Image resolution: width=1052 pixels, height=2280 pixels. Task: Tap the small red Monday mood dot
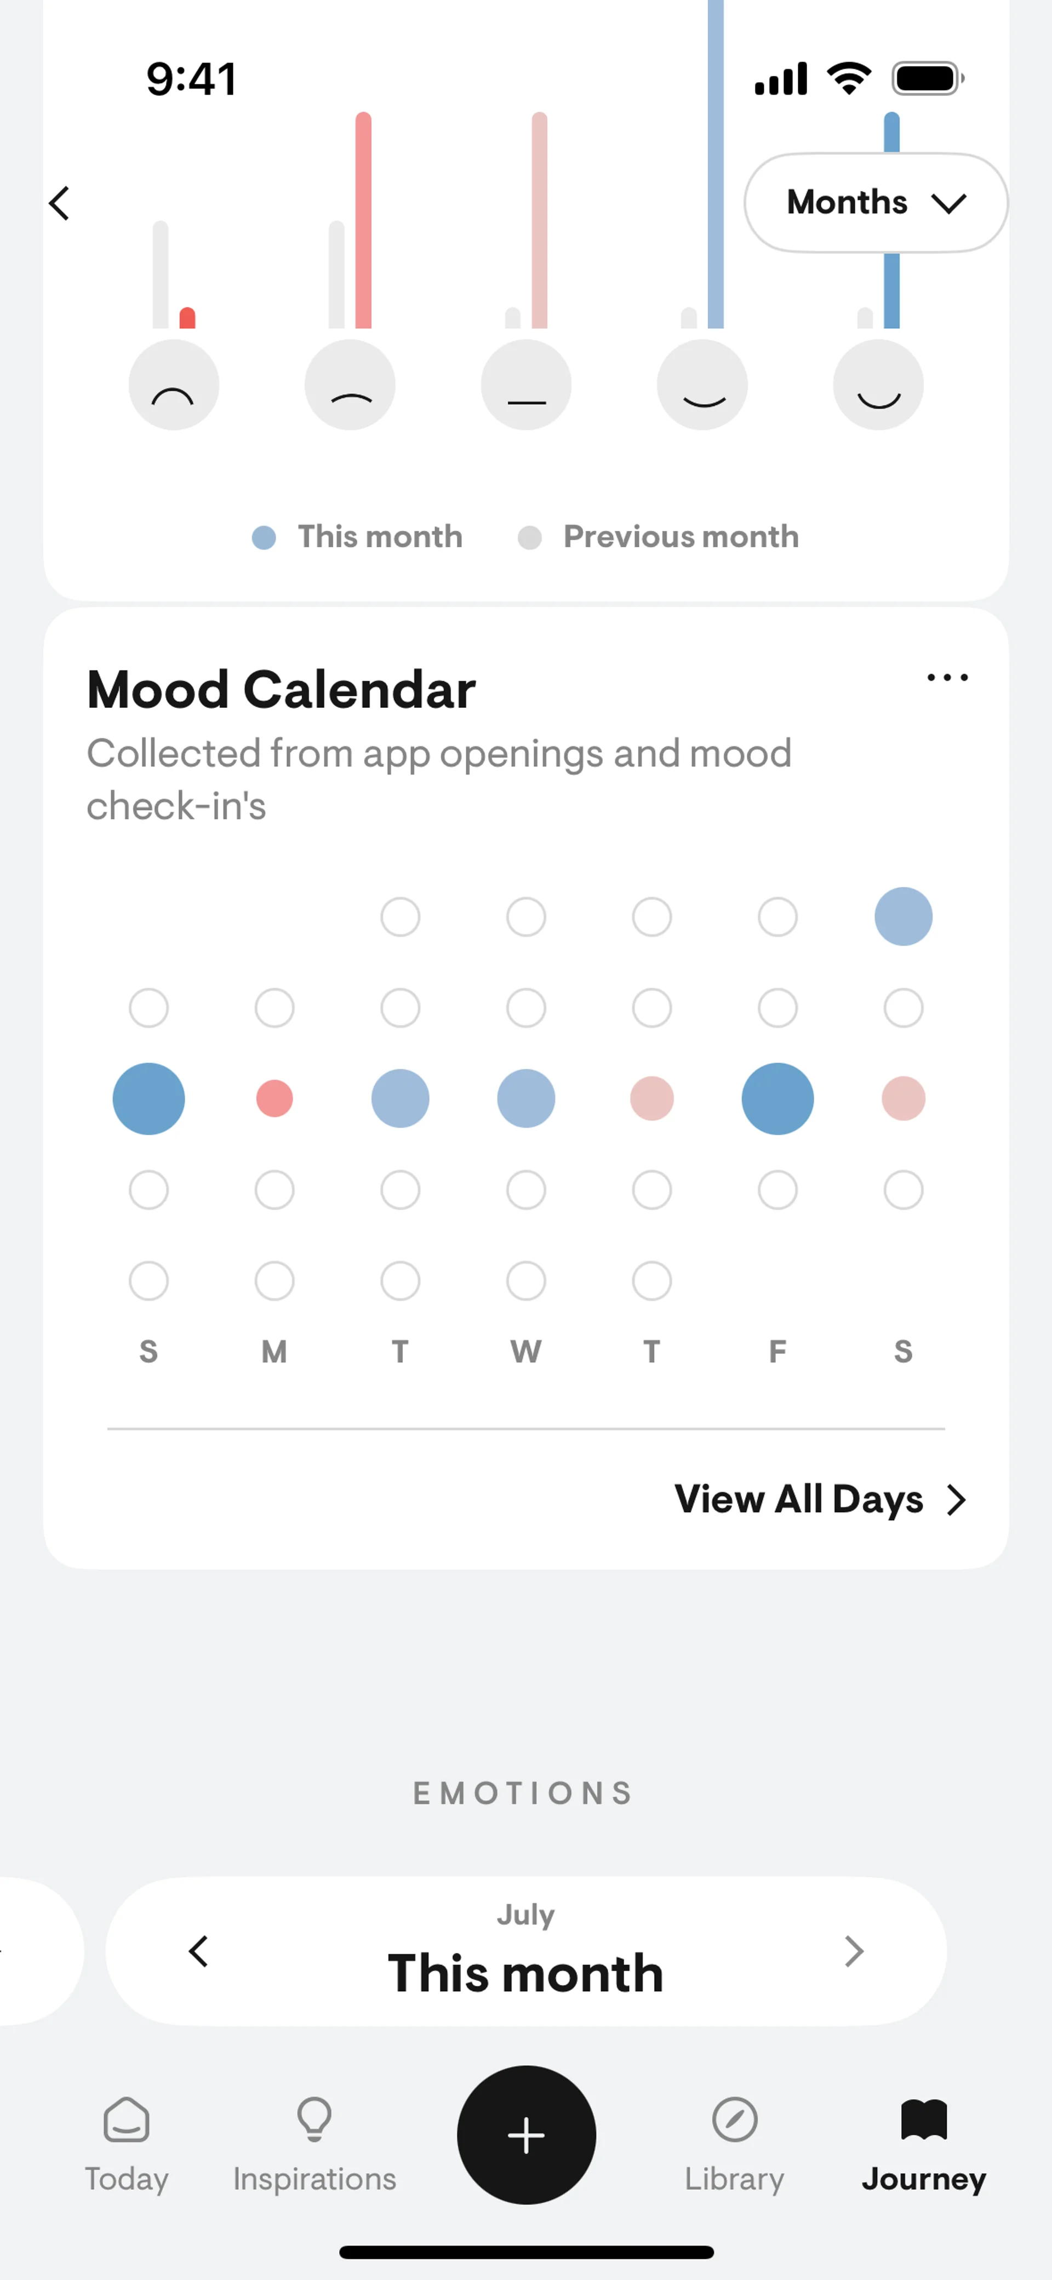pos(275,1098)
